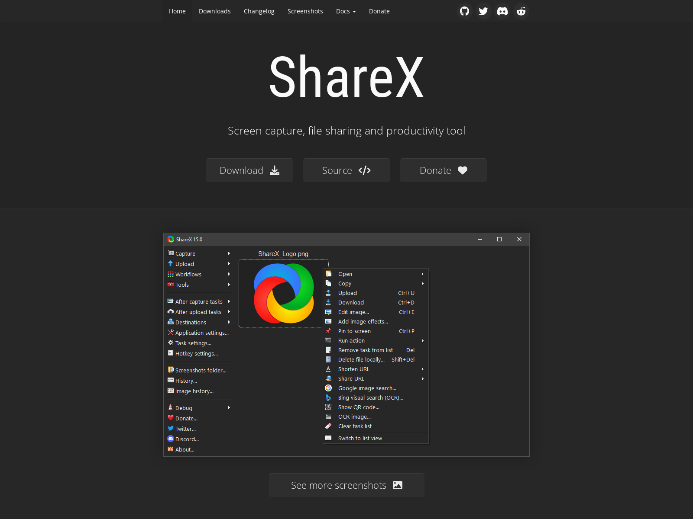Screen dimensions: 693x519
Task: Click the Pin to screen pin icon
Action: 328,331
